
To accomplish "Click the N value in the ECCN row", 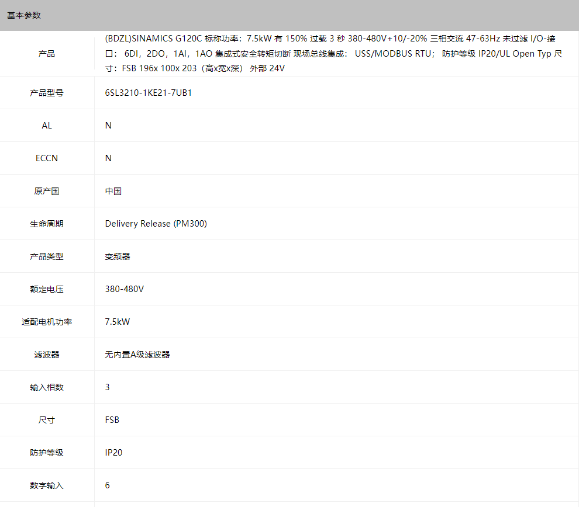I will point(108,158).
